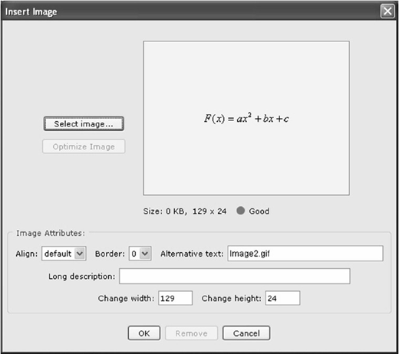
Task: Click the 'Image Attributes:' group label
Action: (51, 233)
